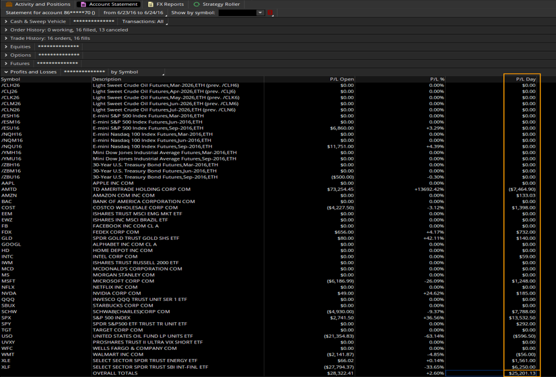This screenshot has width=556, height=377.
Task: Select the /CLH26 symbol row
Action: [278, 86]
